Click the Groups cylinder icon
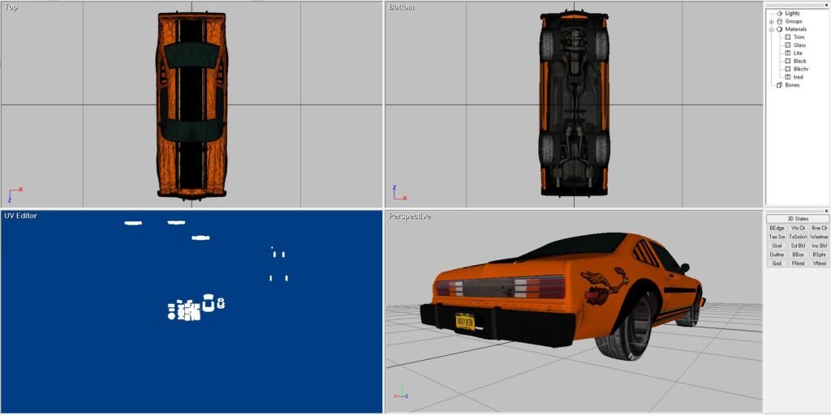 [x=780, y=21]
